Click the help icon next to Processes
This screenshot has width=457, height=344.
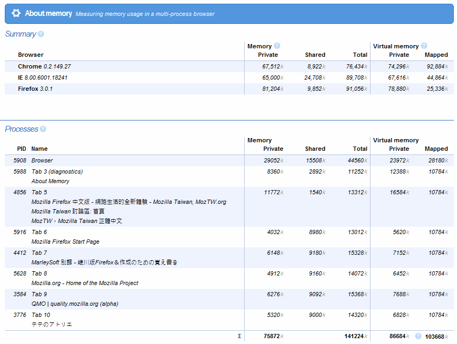click(x=43, y=129)
